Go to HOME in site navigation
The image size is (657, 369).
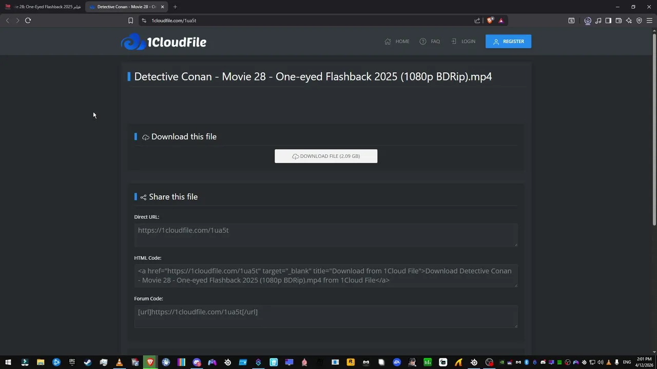click(397, 42)
